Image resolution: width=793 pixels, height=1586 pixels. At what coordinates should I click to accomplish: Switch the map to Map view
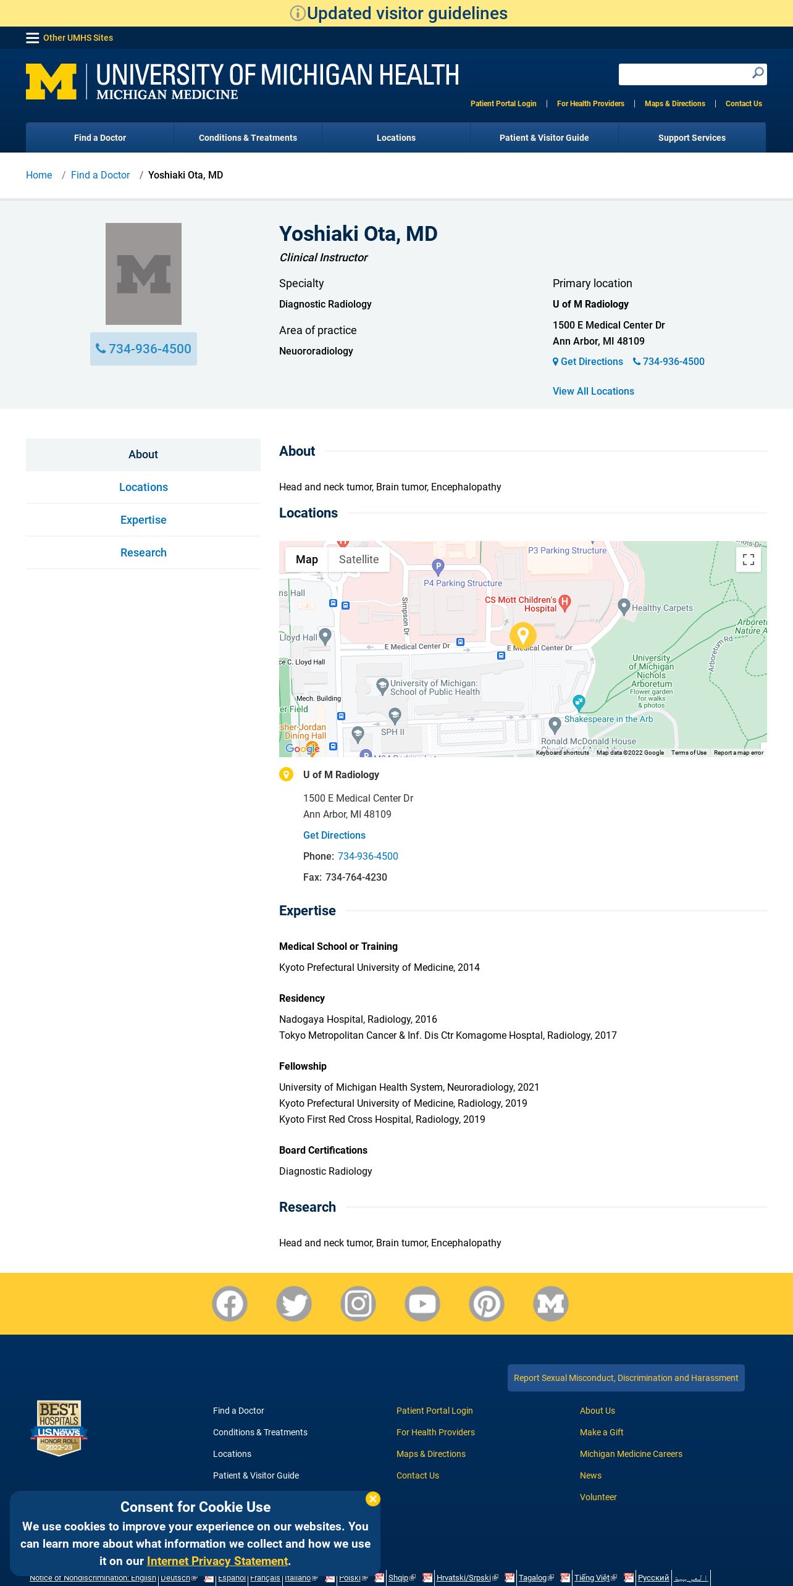pyautogui.click(x=307, y=560)
